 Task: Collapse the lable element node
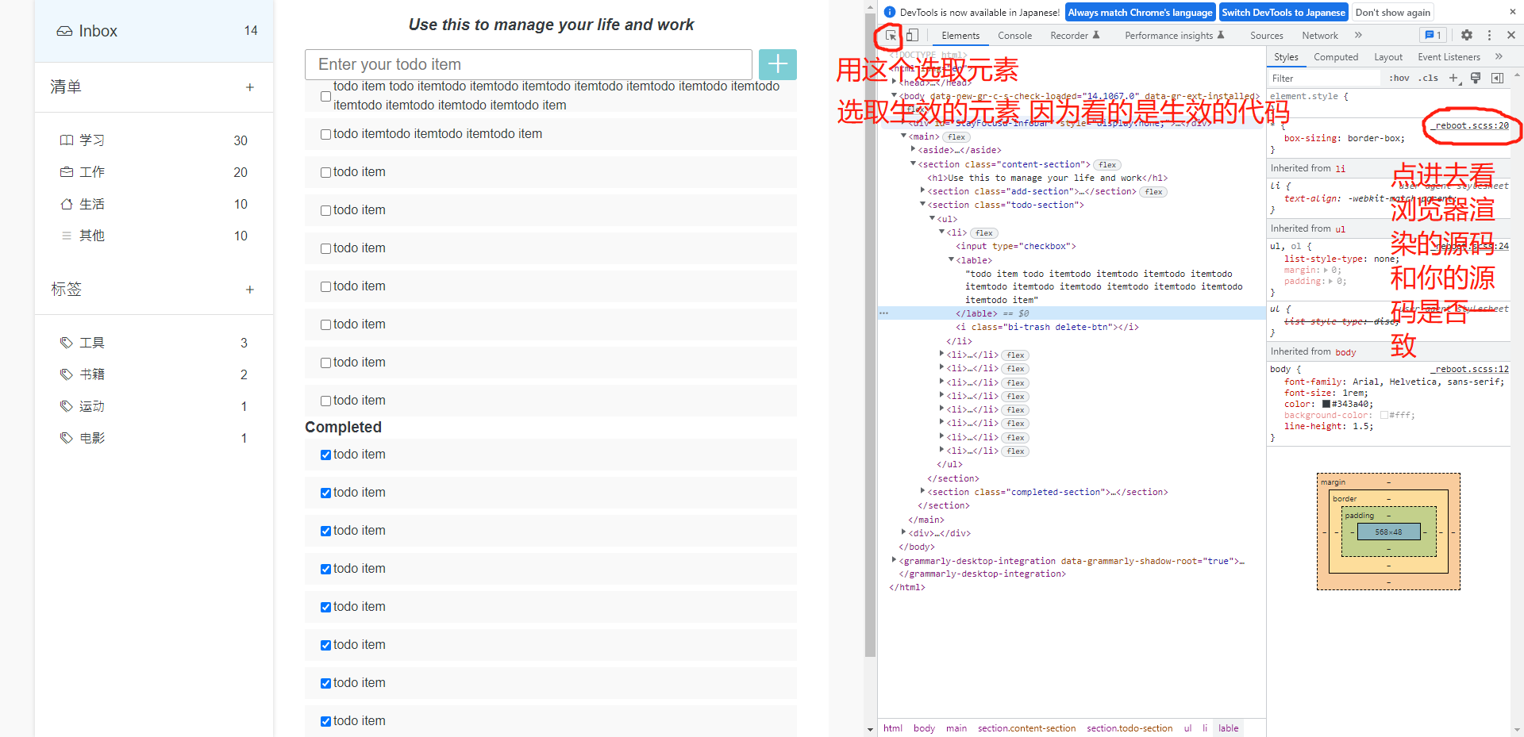[951, 260]
